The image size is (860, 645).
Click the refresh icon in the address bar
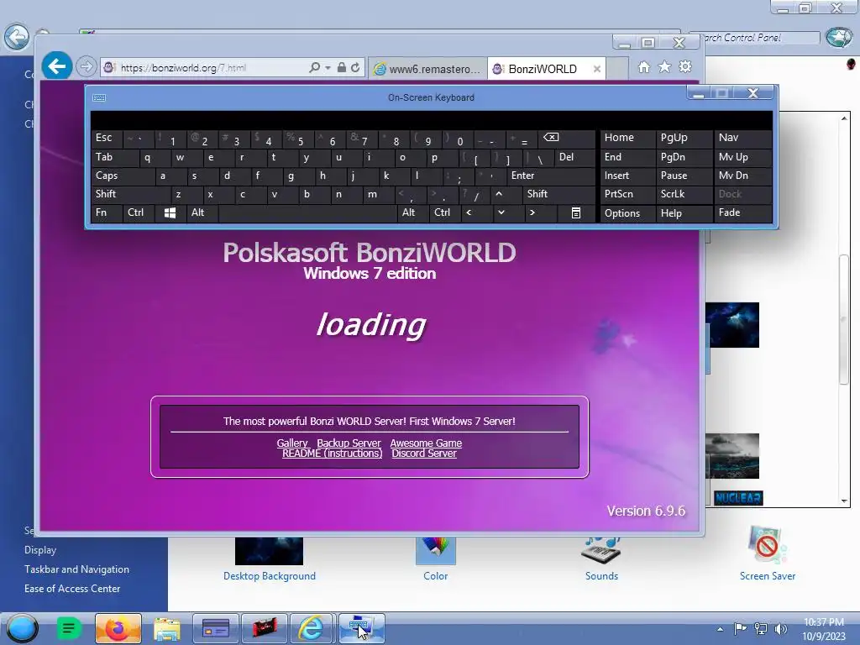click(x=355, y=67)
